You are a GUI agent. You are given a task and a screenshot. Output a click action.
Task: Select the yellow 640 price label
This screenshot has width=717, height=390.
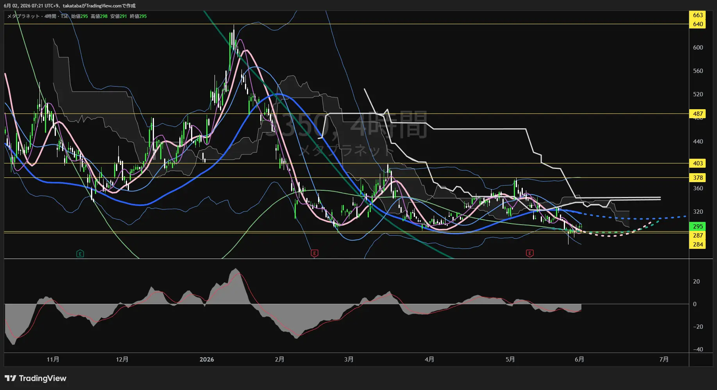pos(697,24)
